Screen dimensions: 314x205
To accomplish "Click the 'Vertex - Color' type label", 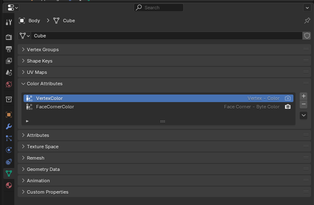I will click(x=264, y=98).
